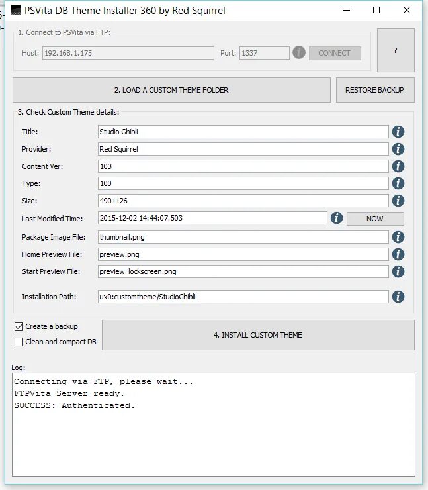
Task: Minimize the Theme Installer window
Action: (x=347, y=11)
